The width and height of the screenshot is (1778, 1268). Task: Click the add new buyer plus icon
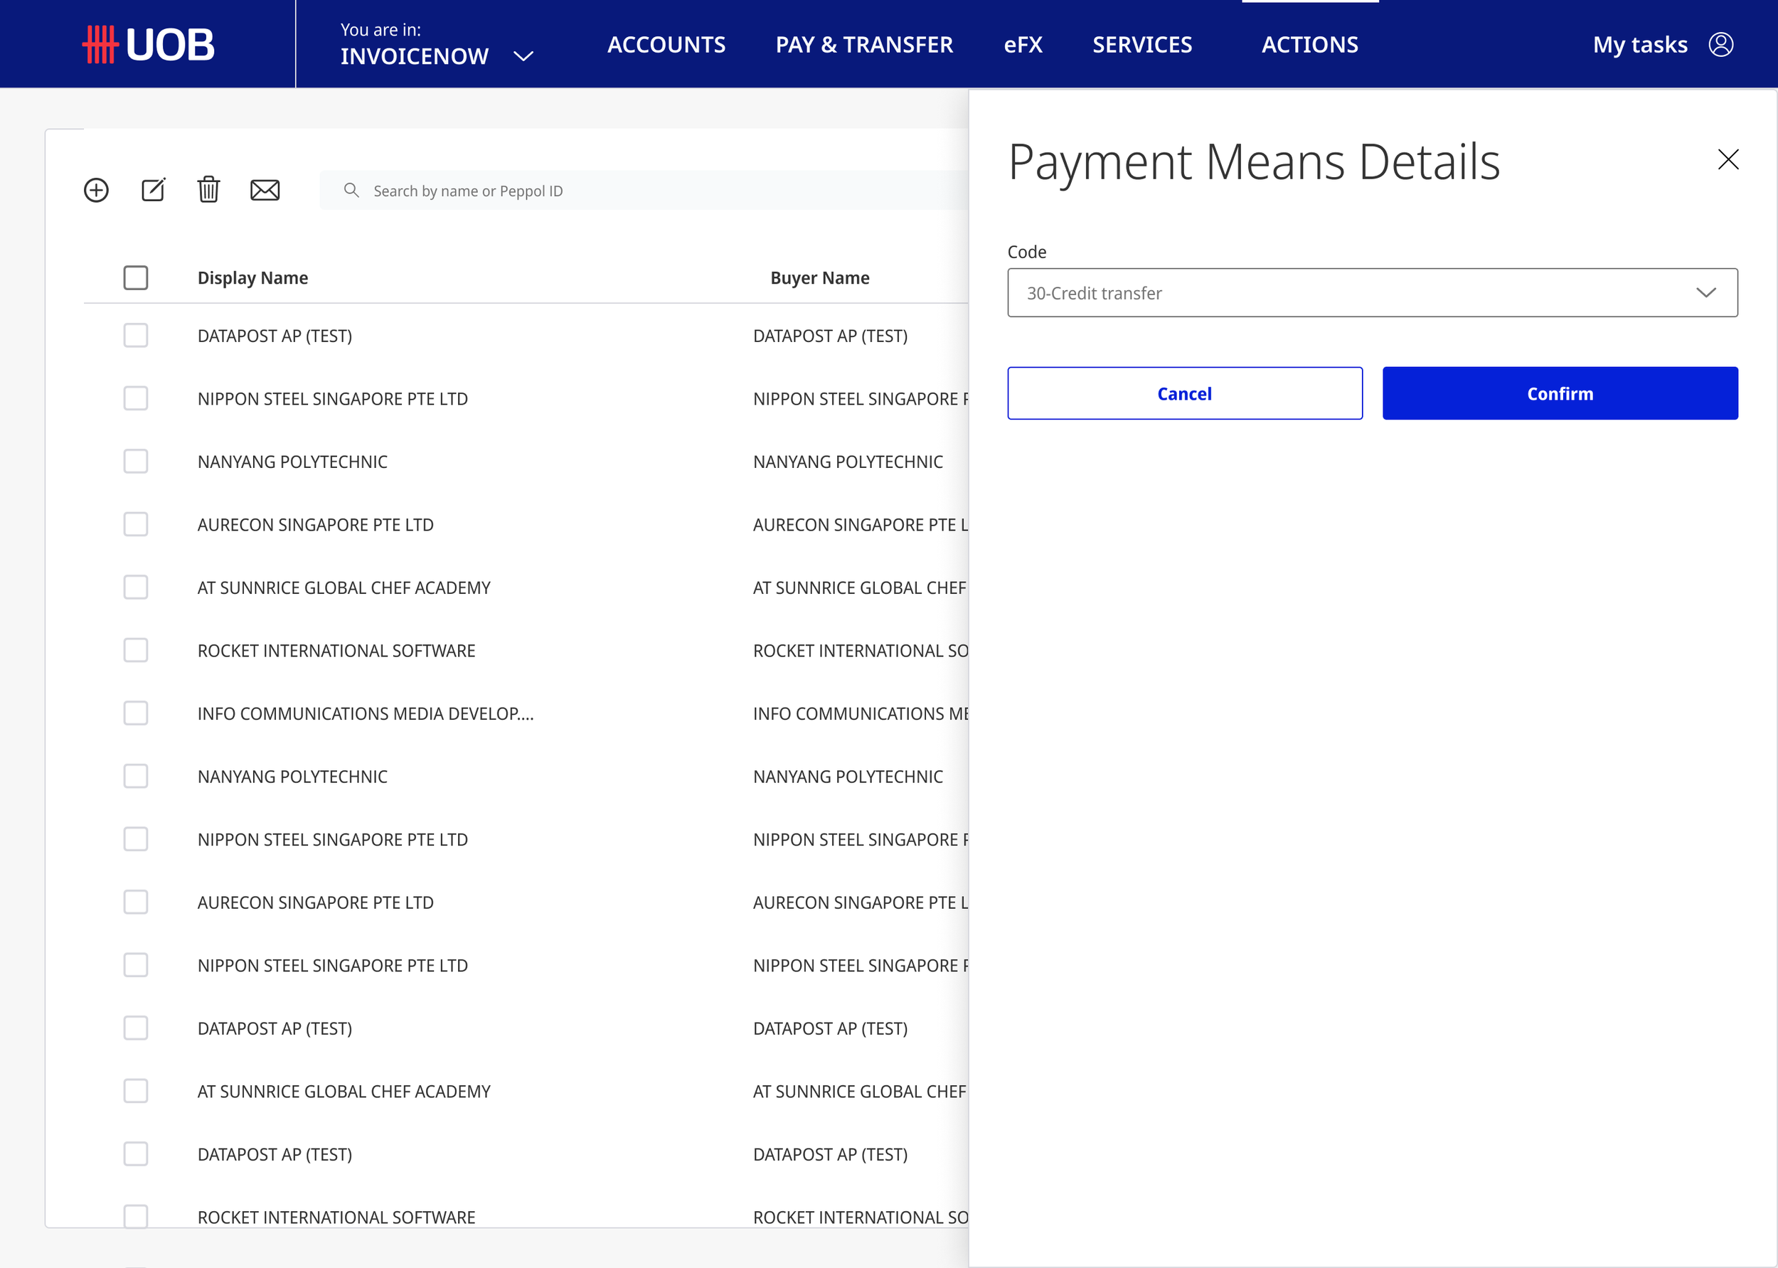[x=96, y=191]
